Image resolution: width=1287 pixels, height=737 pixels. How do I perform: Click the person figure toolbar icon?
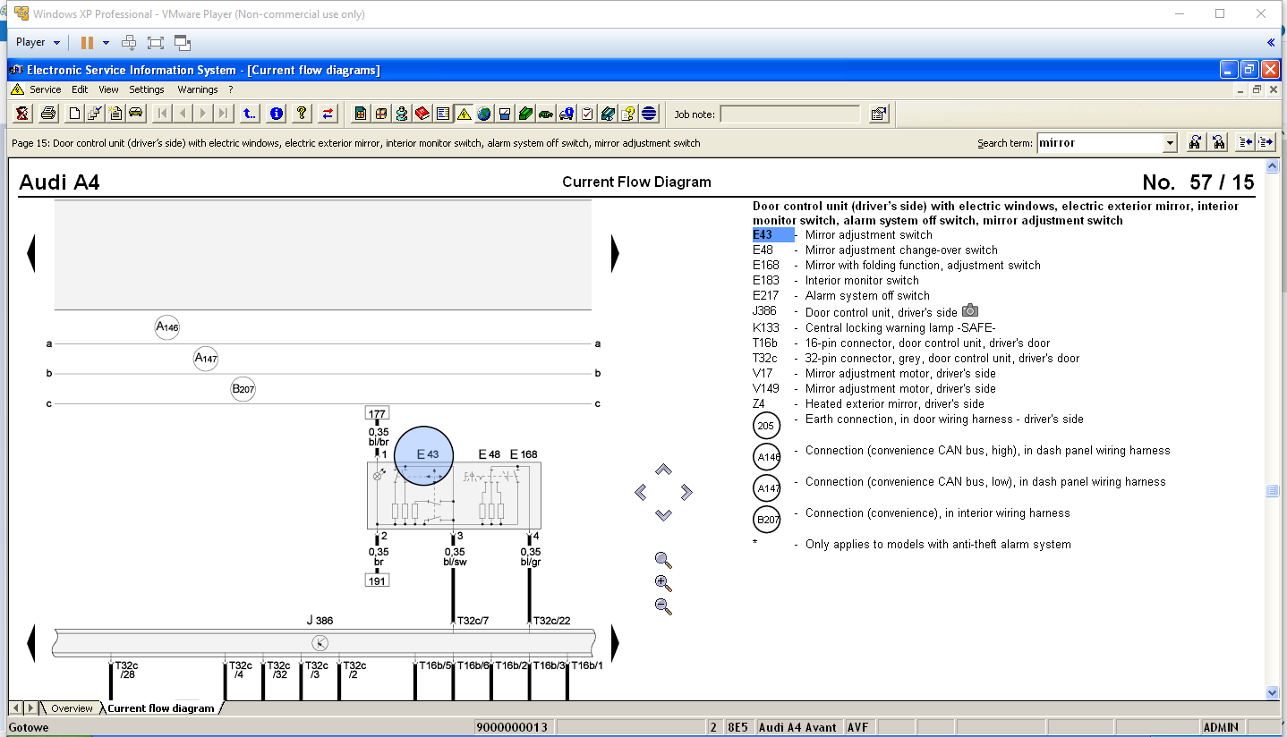click(402, 114)
